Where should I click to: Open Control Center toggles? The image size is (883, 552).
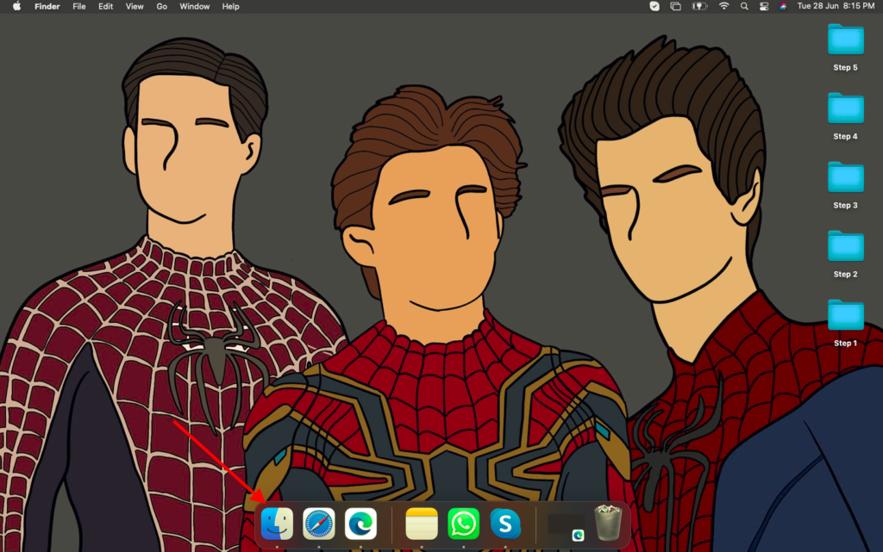[764, 6]
